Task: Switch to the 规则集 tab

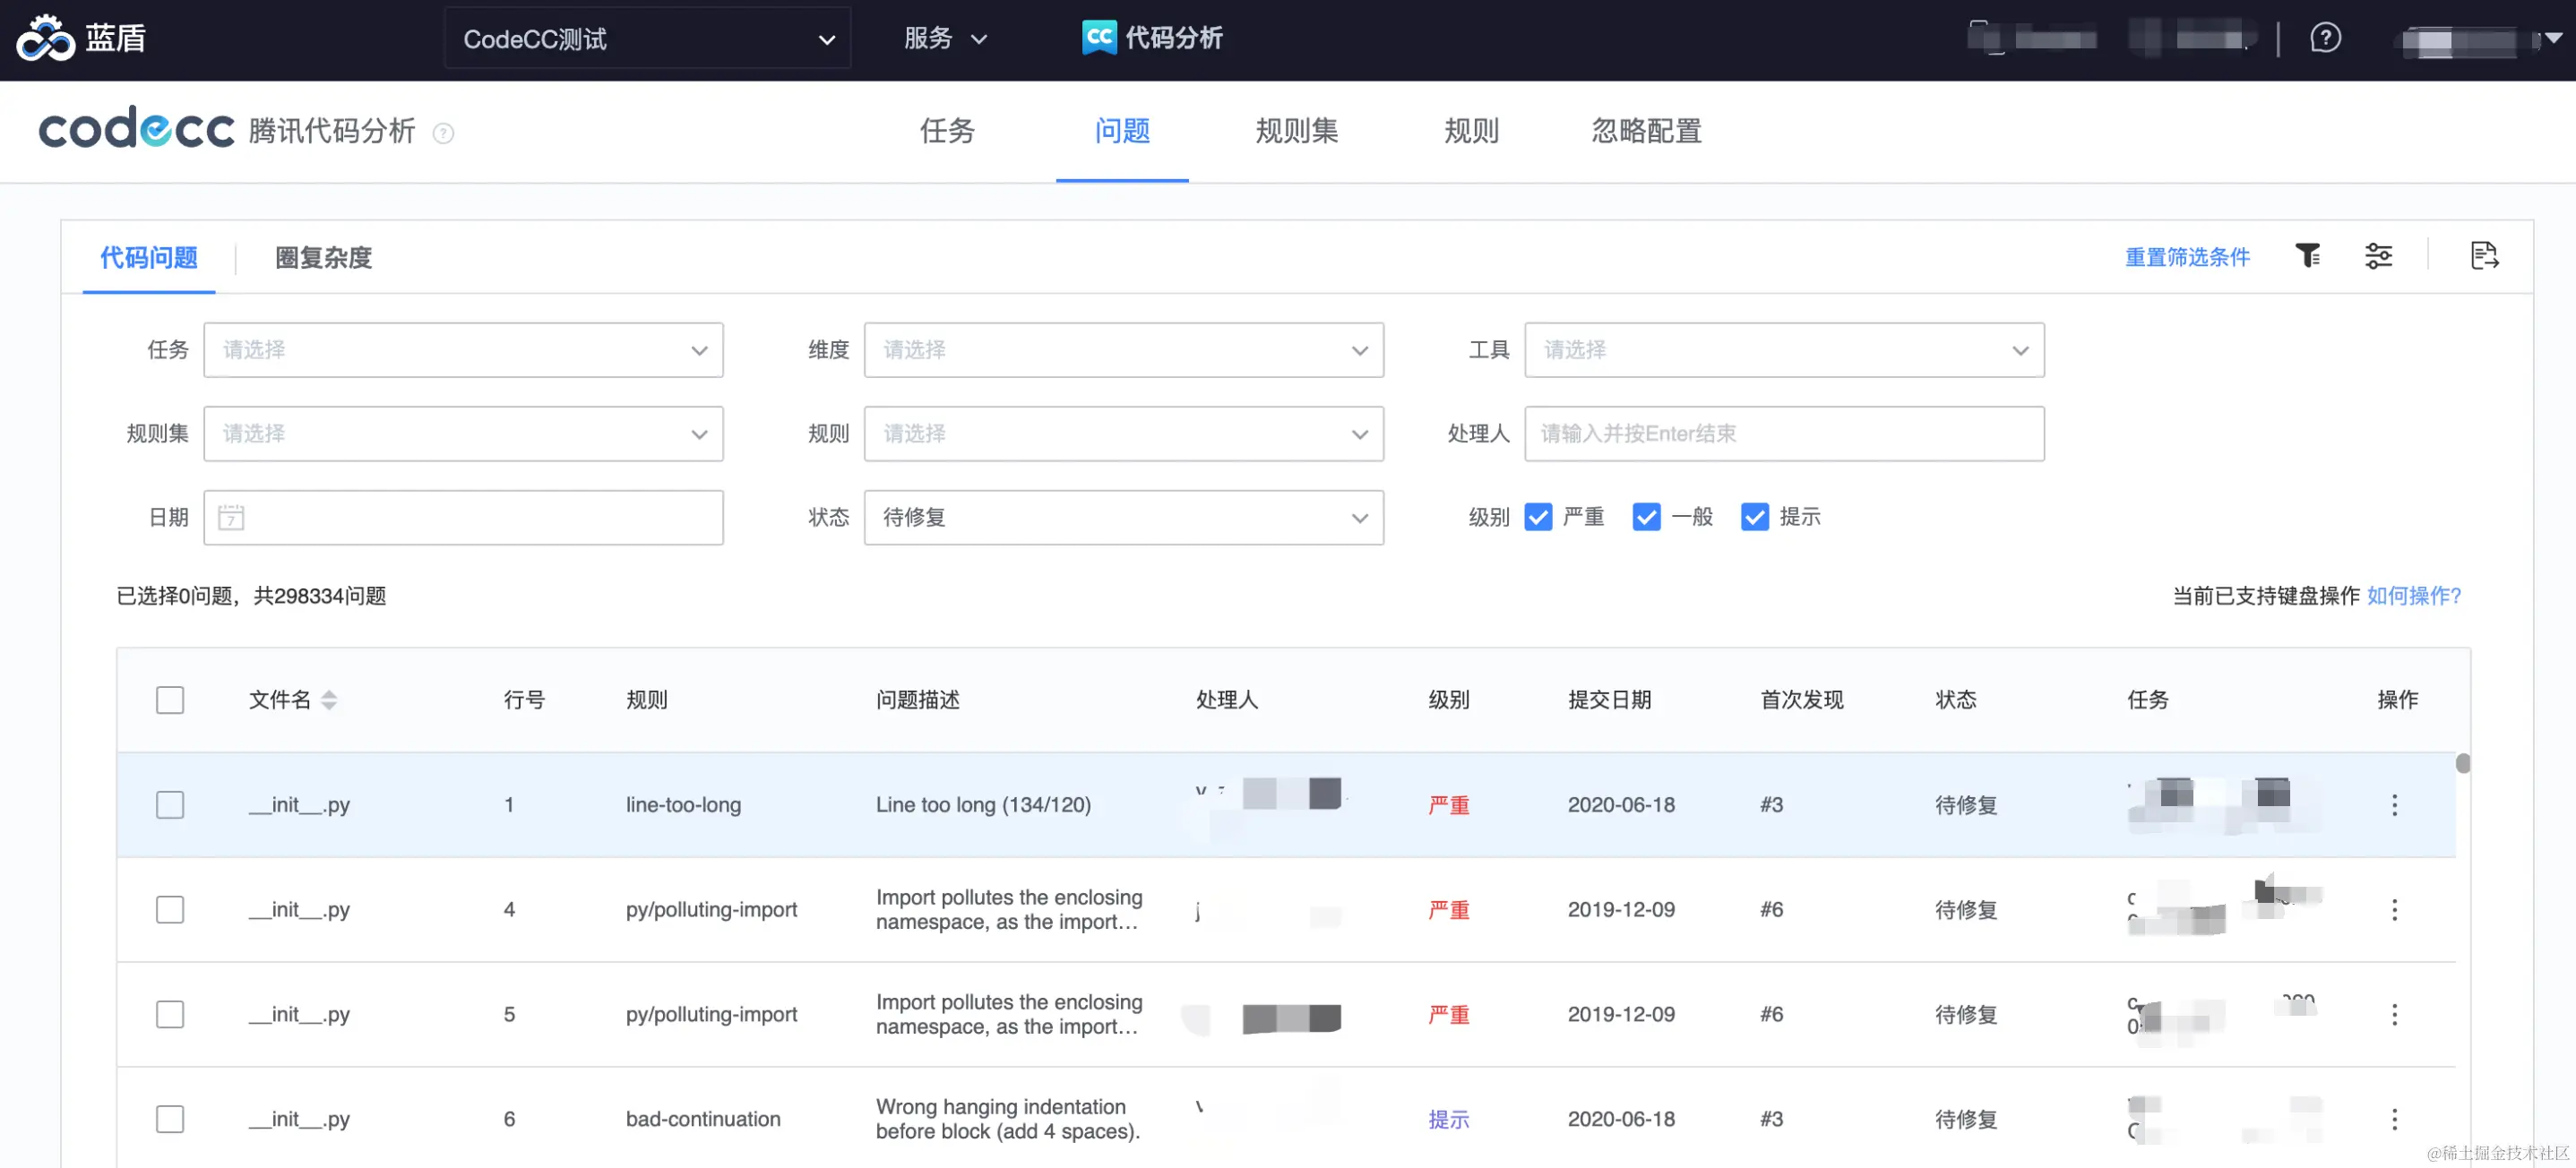Action: [1296, 131]
